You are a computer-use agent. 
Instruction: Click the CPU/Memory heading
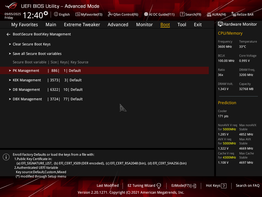pos(230,33)
